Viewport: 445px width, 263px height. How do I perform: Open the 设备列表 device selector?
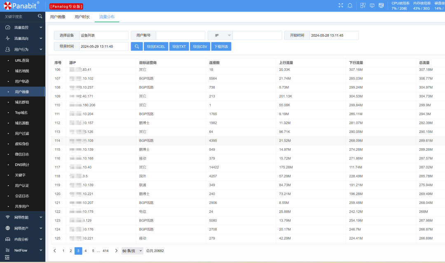(x=103, y=35)
